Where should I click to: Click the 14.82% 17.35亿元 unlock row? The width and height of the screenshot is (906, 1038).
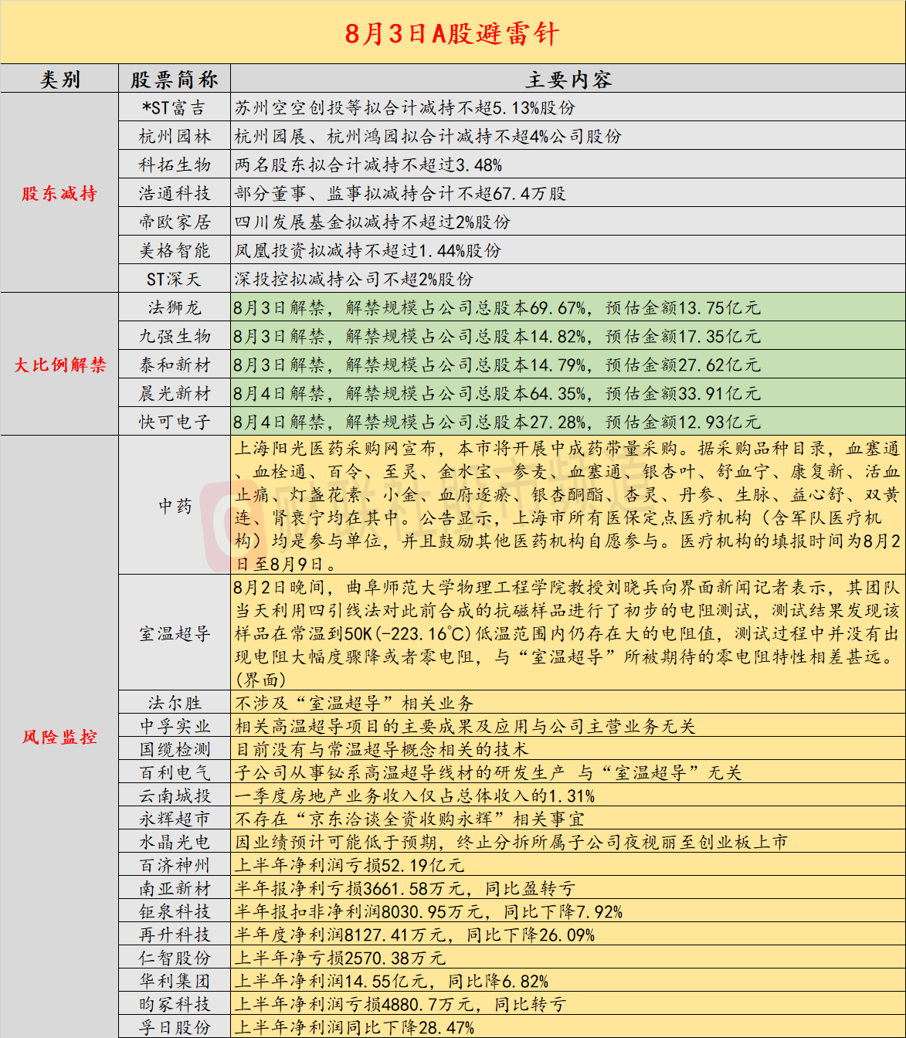(x=568, y=337)
